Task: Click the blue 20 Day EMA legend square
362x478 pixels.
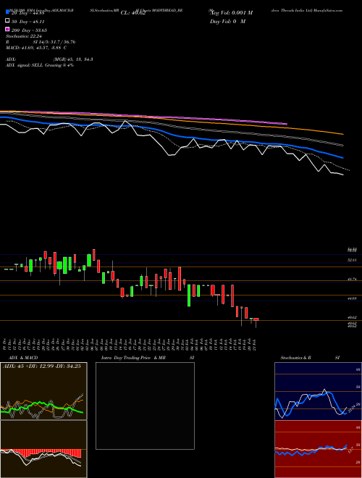Action: 7,12
